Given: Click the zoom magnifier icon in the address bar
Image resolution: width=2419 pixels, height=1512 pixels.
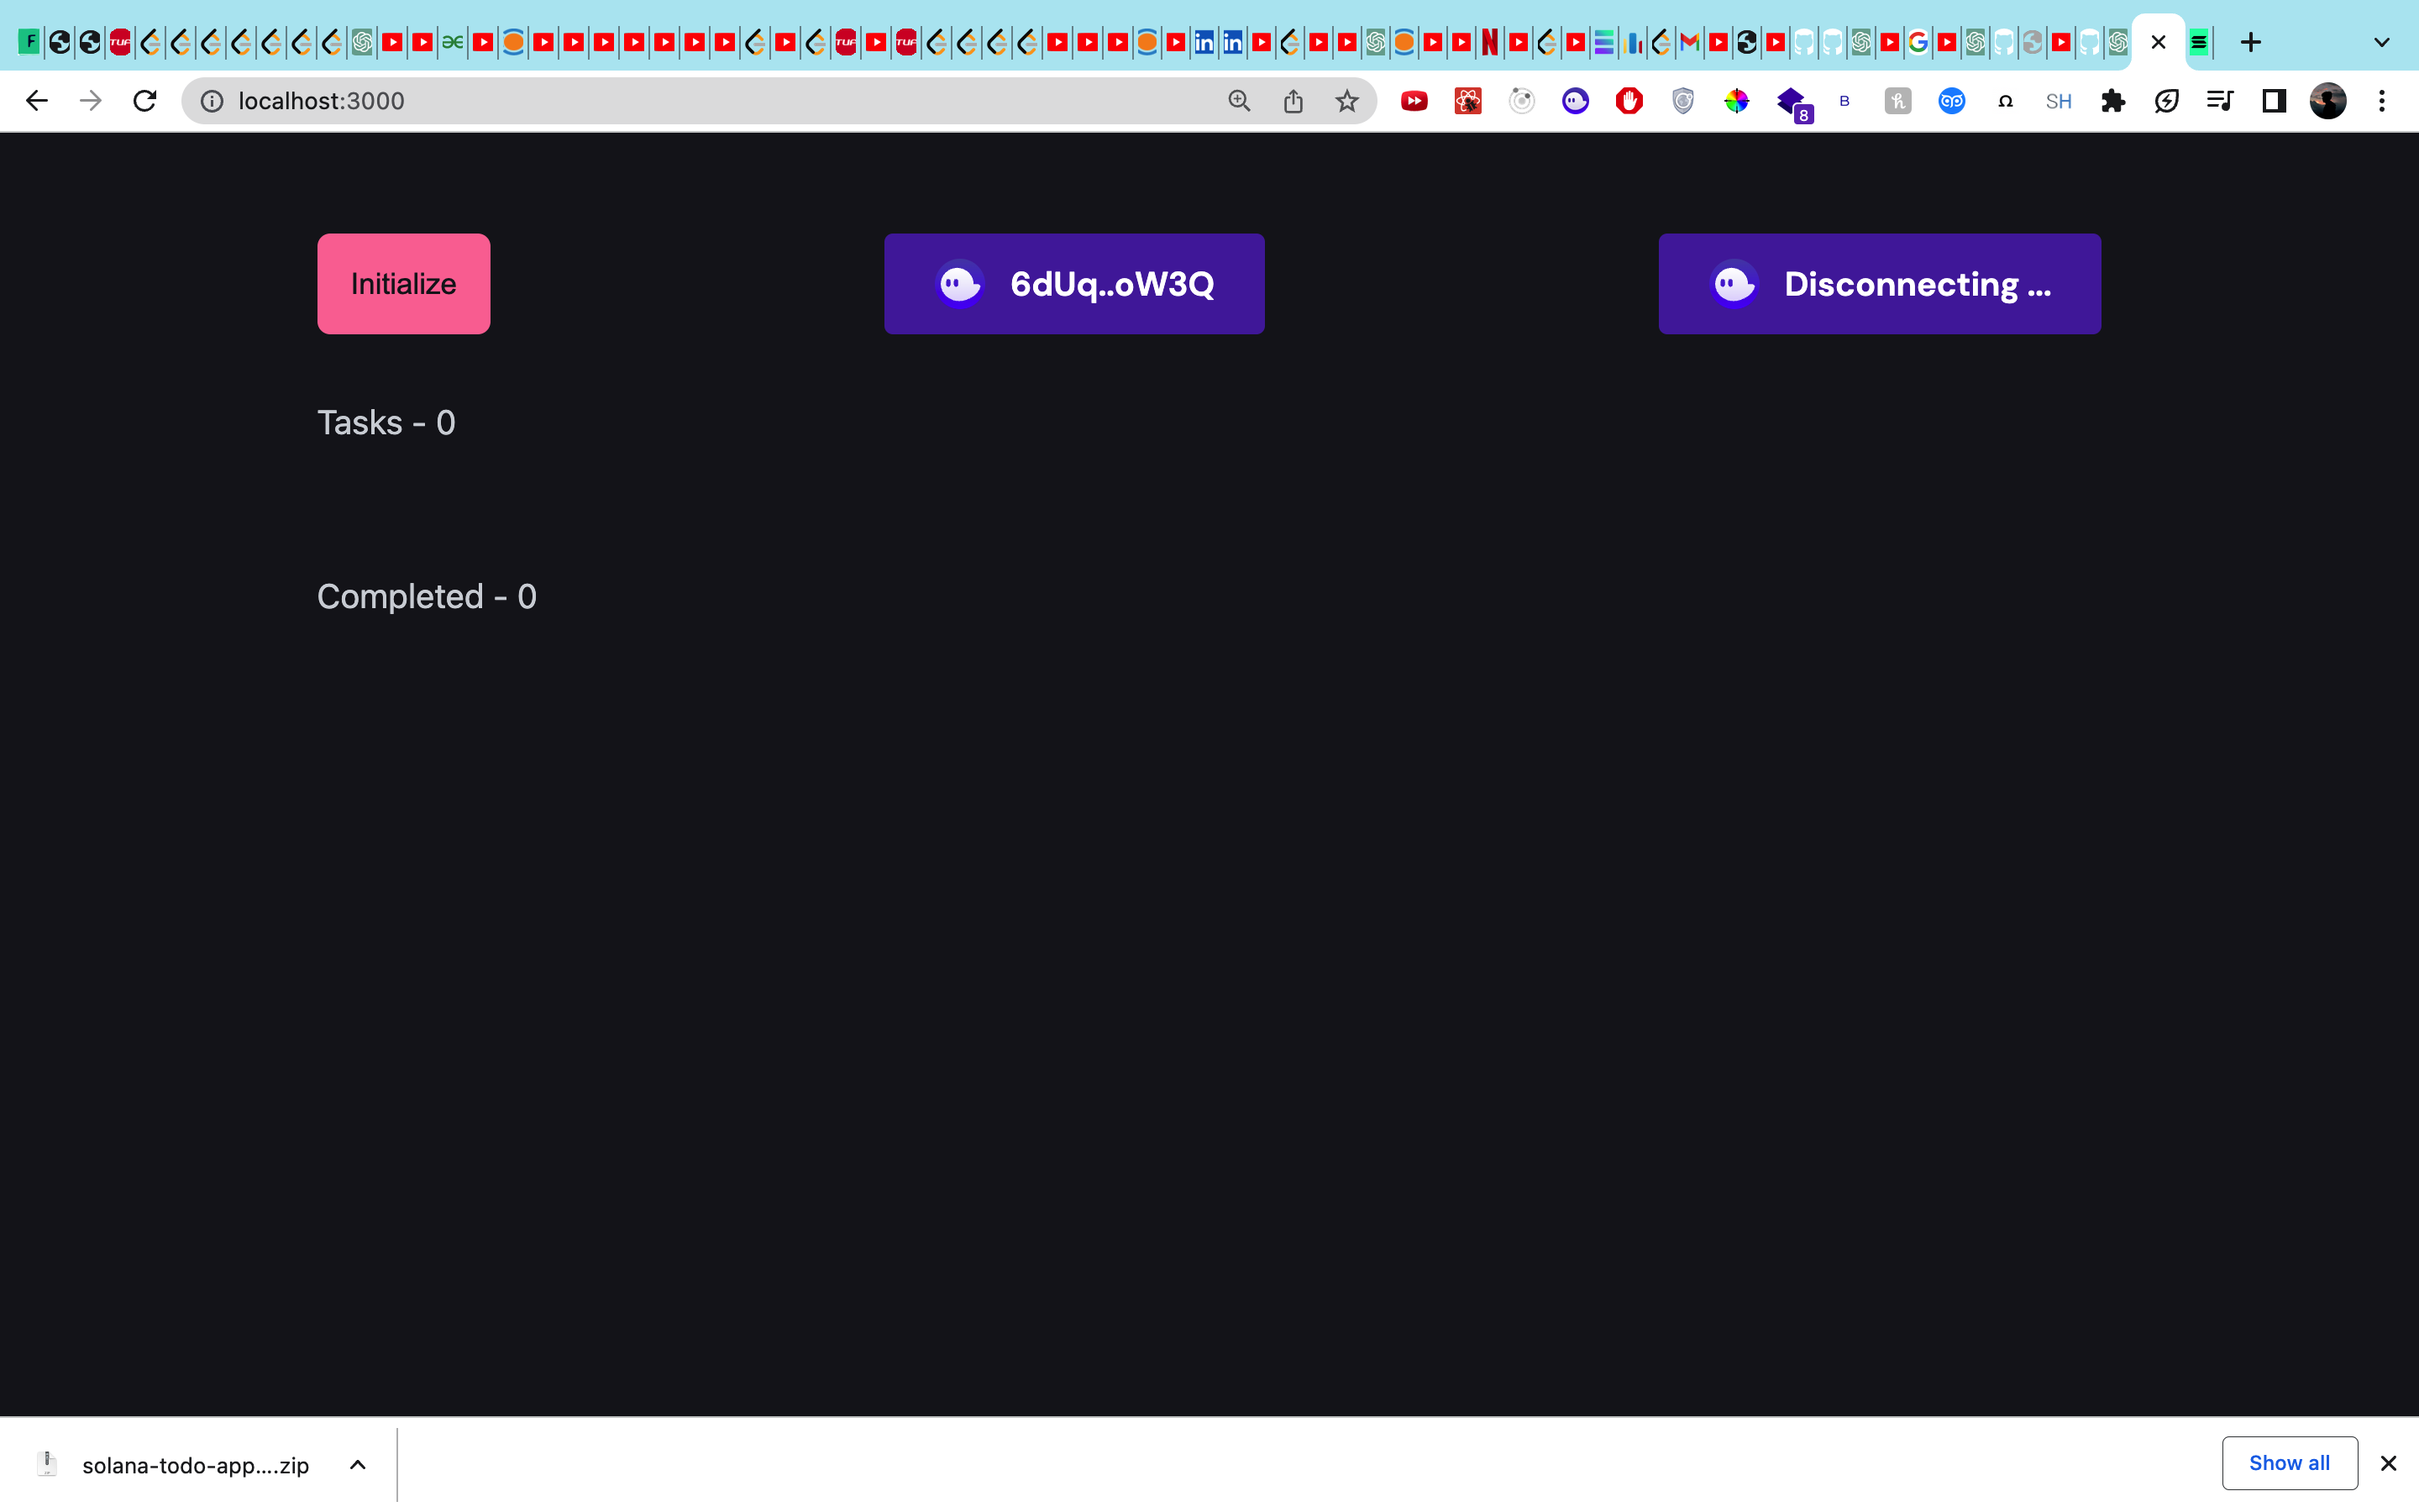Looking at the screenshot, I should 1239,100.
